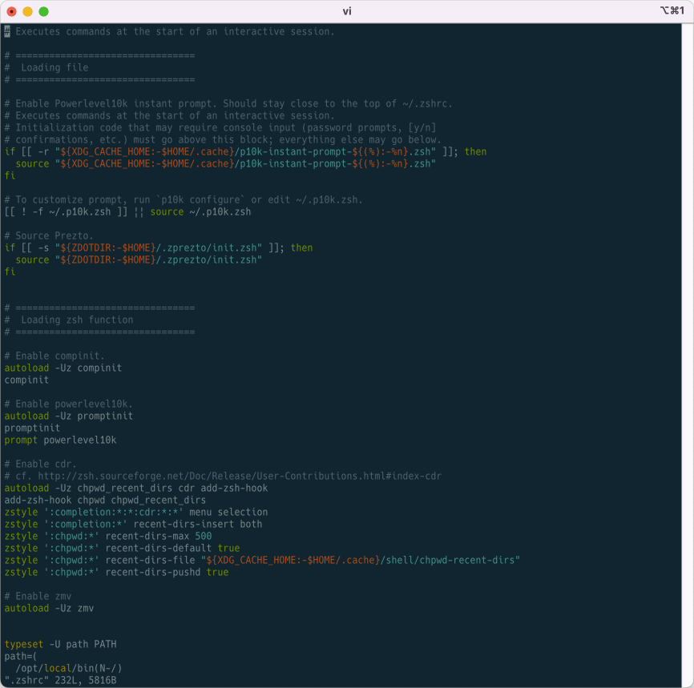Click 'add-zsh-hook chpwd chpwd_recent_dirs' line

coord(105,500)
